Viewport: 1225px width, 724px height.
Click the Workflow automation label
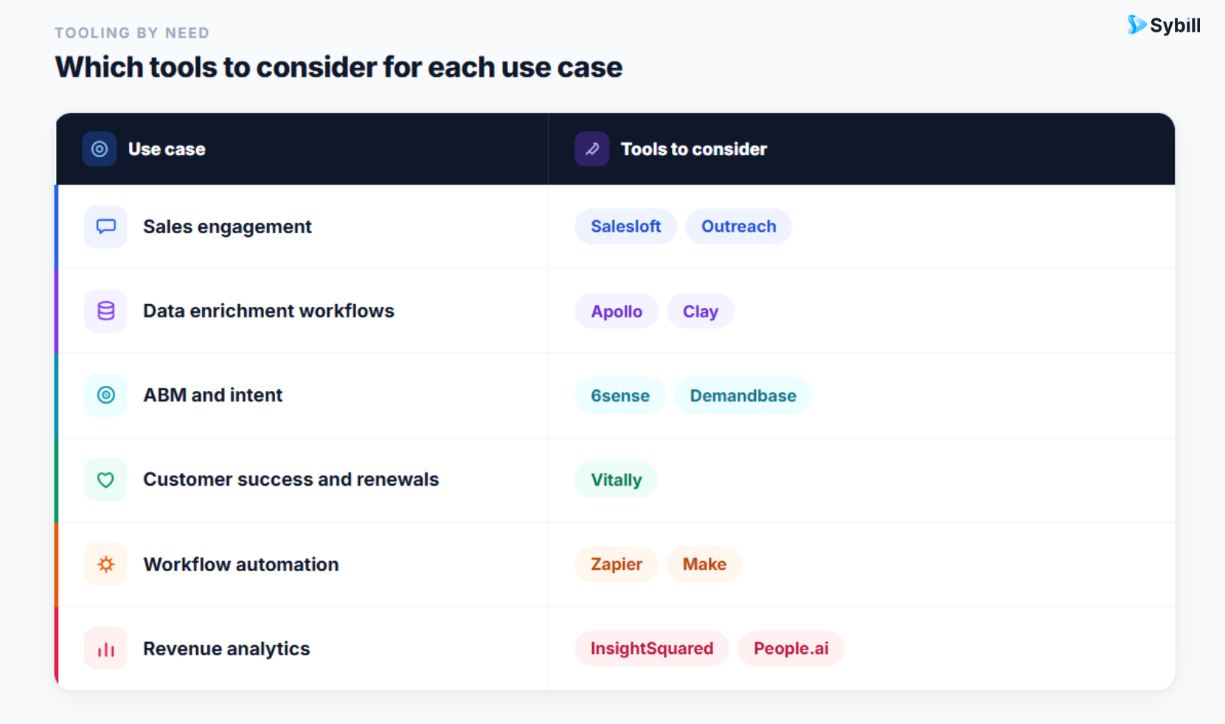pos(241,565)
